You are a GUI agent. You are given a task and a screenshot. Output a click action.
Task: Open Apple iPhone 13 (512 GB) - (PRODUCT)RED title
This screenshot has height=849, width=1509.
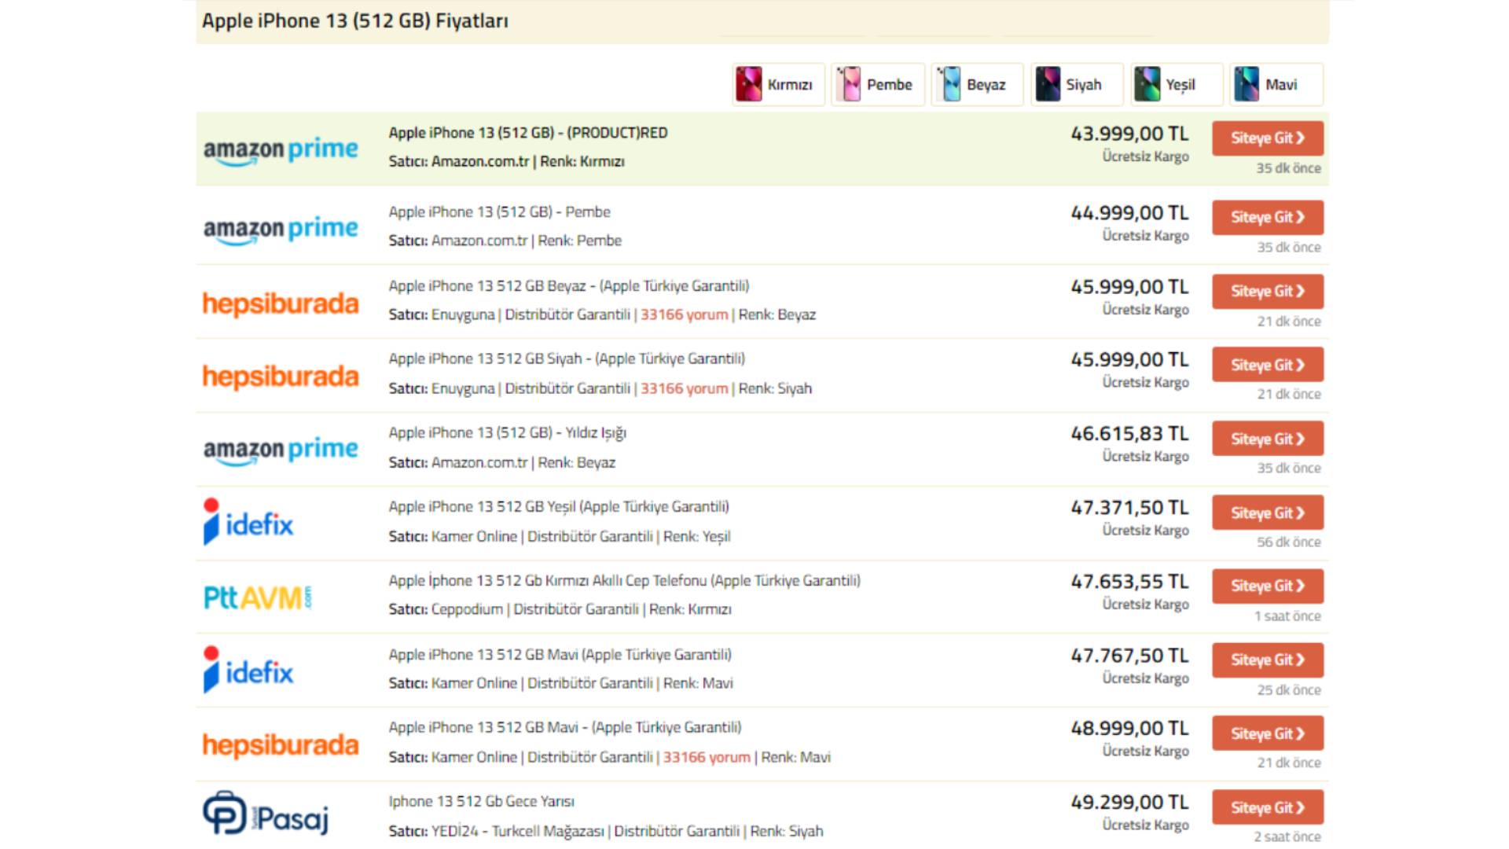(527, 133)
